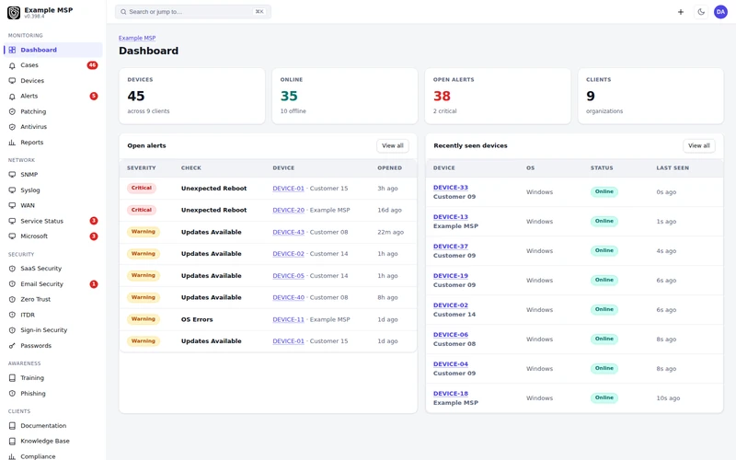Click the Cases bell icon
This screenshot has height=460, width=736.
pyautogui.click(x=12, y=65)
